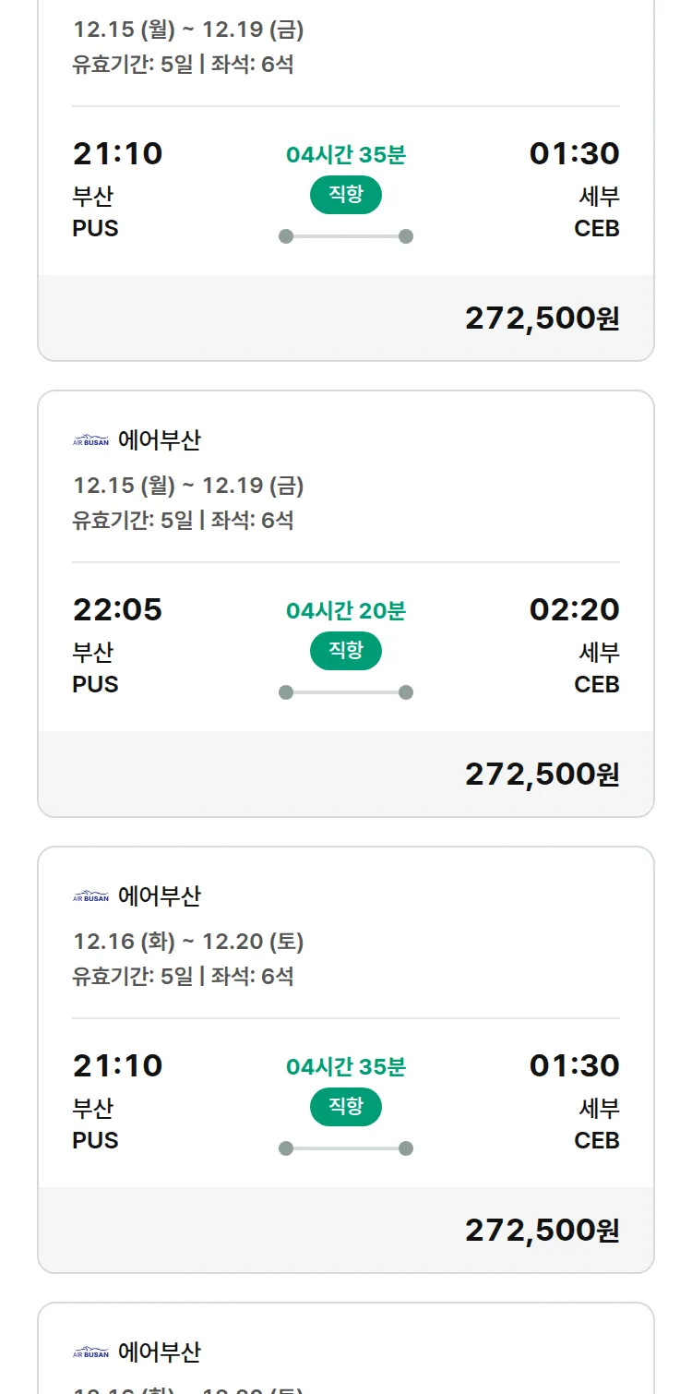Screen dimensions: 692x1394
Task: Click the 22:05 departure time
Action: (117, 609)
